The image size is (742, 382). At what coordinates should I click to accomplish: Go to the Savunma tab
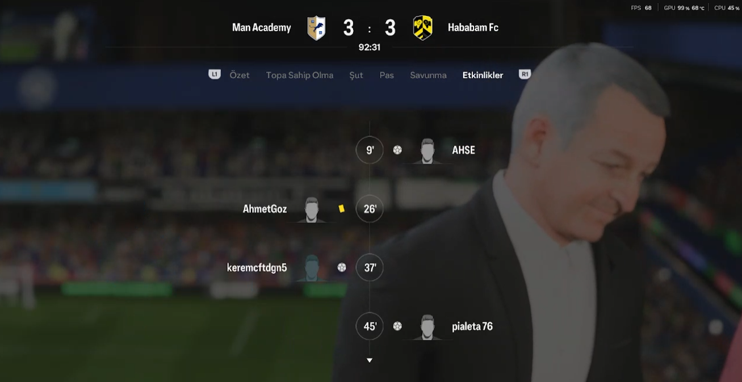pyautogui.click(x=428, y=75)
